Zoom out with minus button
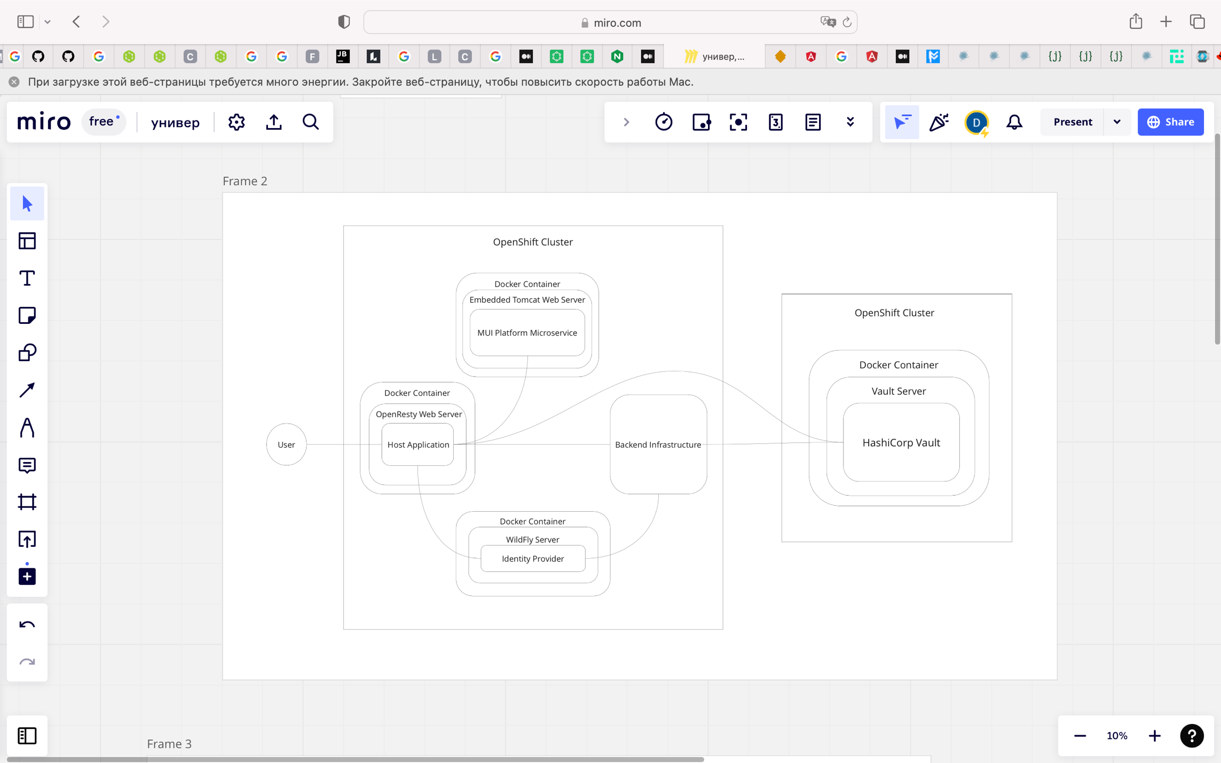 pos(1080,736)
